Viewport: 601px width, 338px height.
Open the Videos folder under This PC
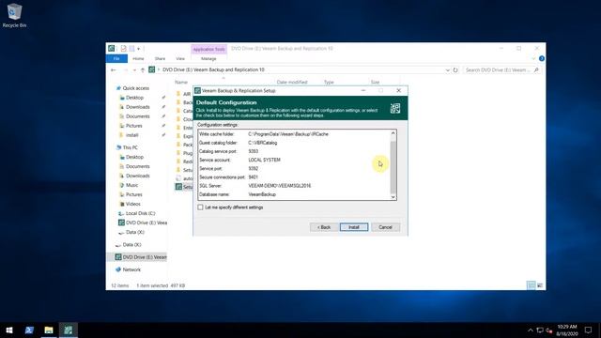[x=132, y=204]
